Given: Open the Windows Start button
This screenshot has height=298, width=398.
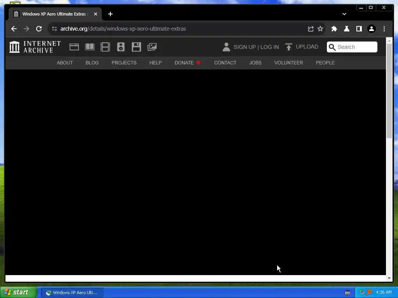Looking at the screenshot, I should pyautogui.click(x=19, y=292).
